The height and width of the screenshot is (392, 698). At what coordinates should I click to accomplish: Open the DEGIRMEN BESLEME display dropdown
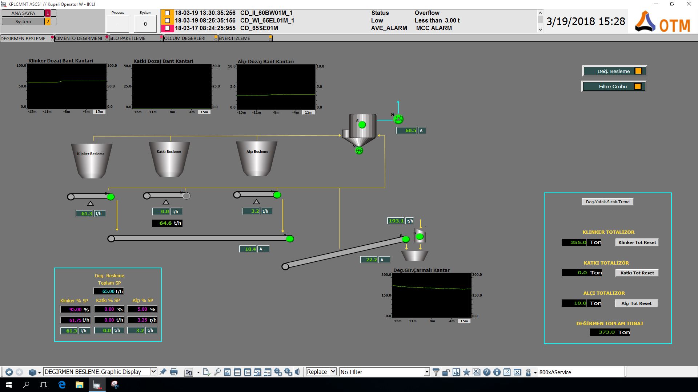[153, 372]
